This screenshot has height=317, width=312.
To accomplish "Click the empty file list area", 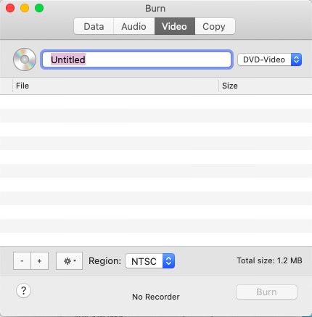I will (156, 170).
